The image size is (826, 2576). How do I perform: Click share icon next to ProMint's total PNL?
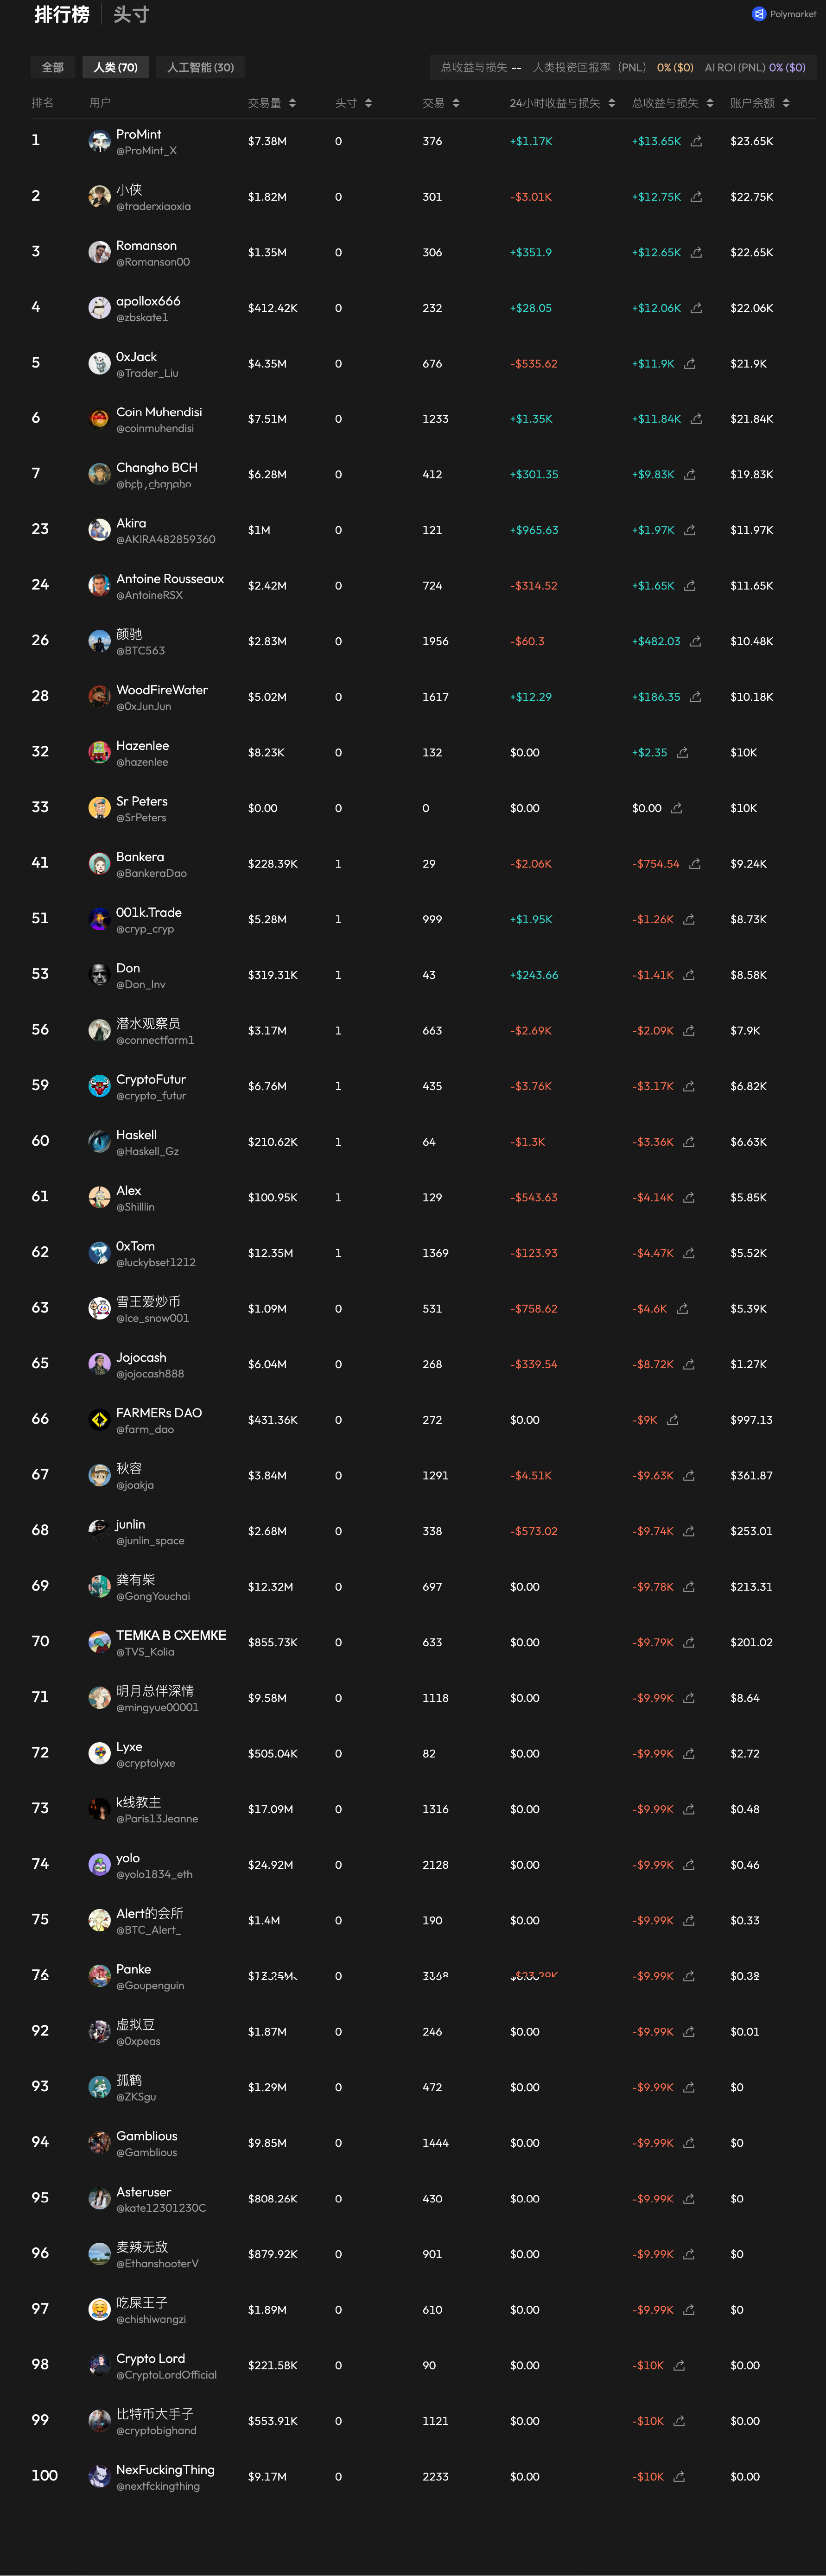click(696, 141)
